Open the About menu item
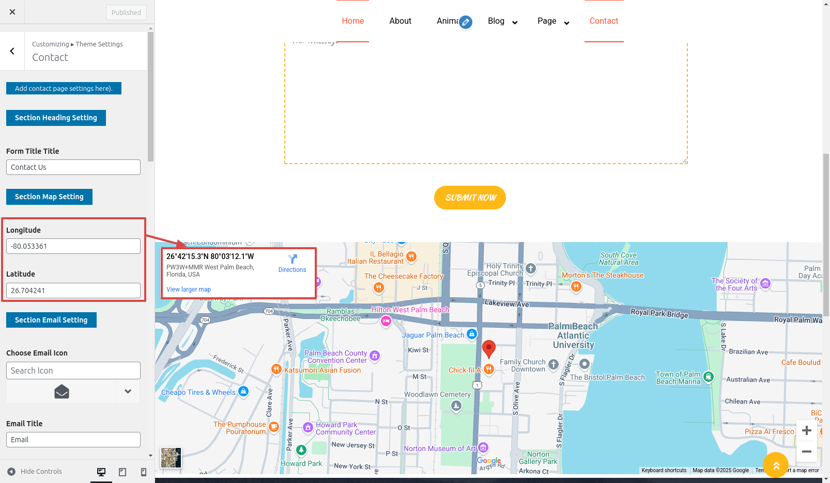Screen dimensions: 830x483 tap(401, 21)
